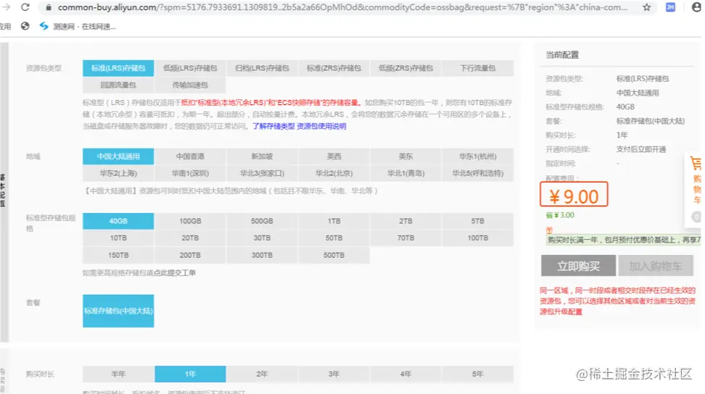Screen dimensions: 705x394
Task: Click the 加入购物车 add-to-cart button
Action: point(655,266)
